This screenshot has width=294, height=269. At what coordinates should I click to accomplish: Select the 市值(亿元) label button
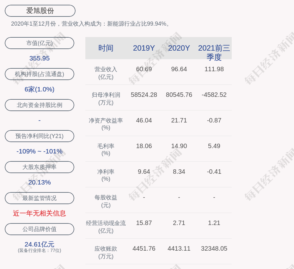(x=40, y=43)
